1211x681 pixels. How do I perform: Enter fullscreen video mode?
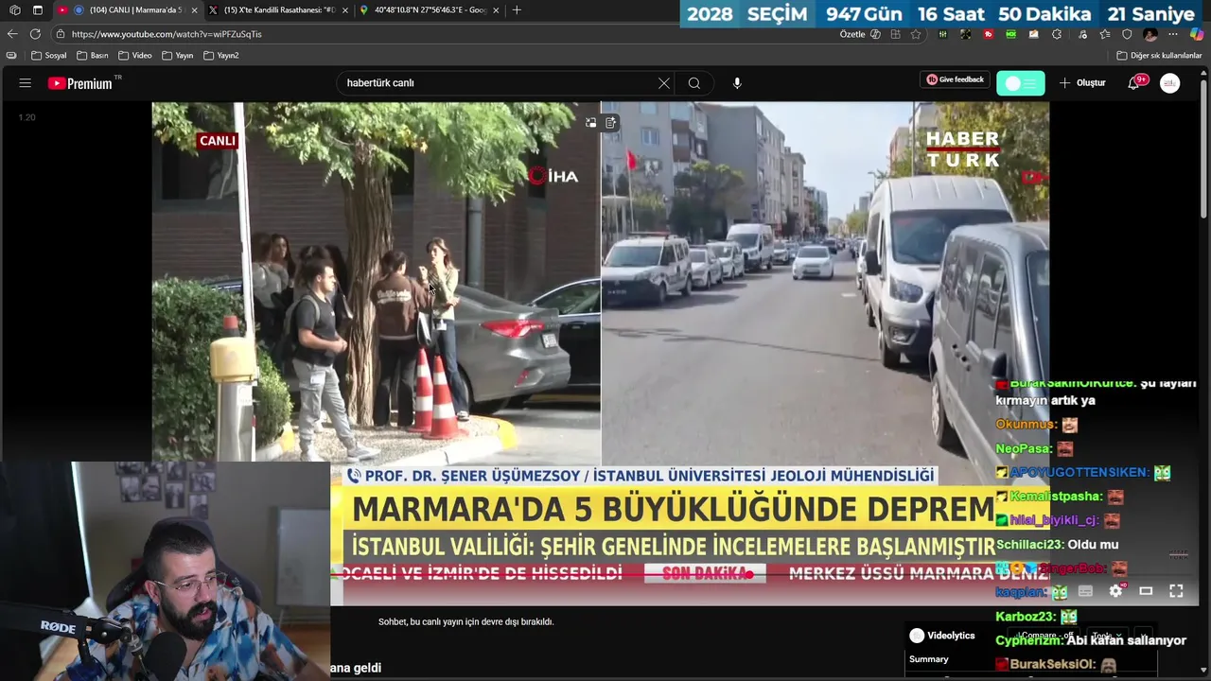coord(1176,591)
